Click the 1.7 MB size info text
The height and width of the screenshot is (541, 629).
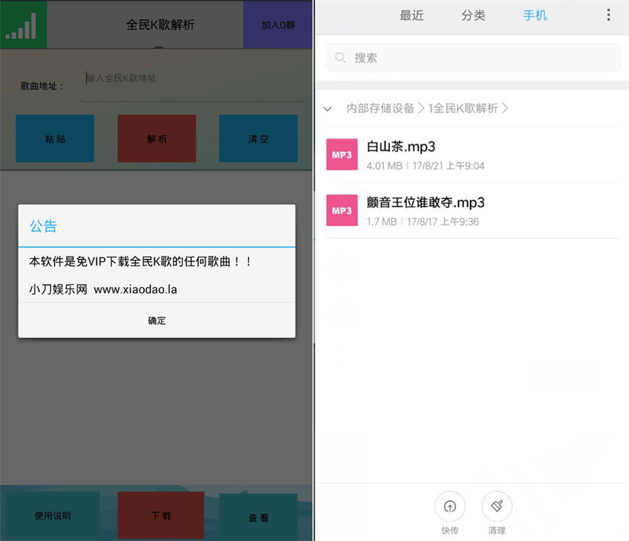click(381, 222)
